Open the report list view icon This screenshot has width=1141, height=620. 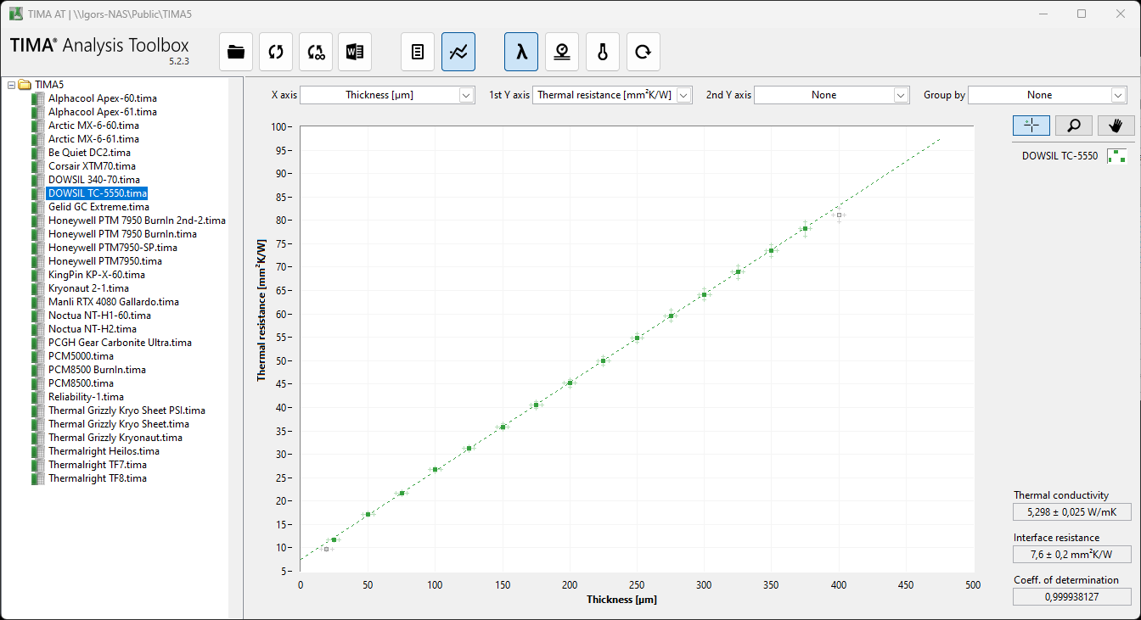(418, 52)
